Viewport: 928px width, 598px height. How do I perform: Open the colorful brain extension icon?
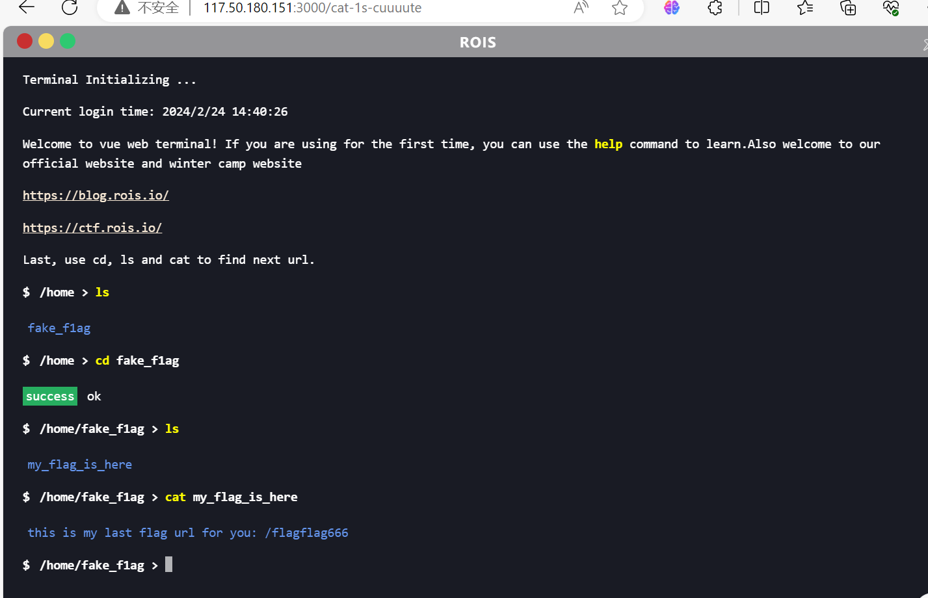(672, 8)
